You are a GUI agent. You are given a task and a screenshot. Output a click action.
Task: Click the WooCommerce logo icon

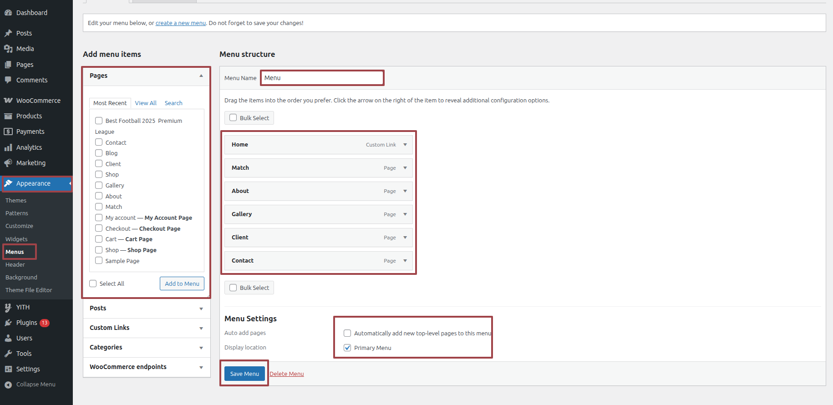[8, 101]
